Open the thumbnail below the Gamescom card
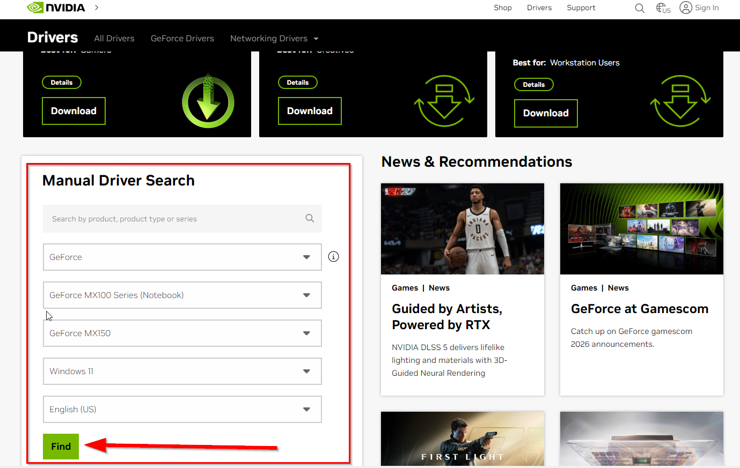 click(x=642, y=439)
